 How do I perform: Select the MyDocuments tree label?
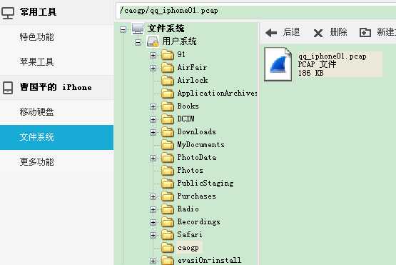point(200,144)
